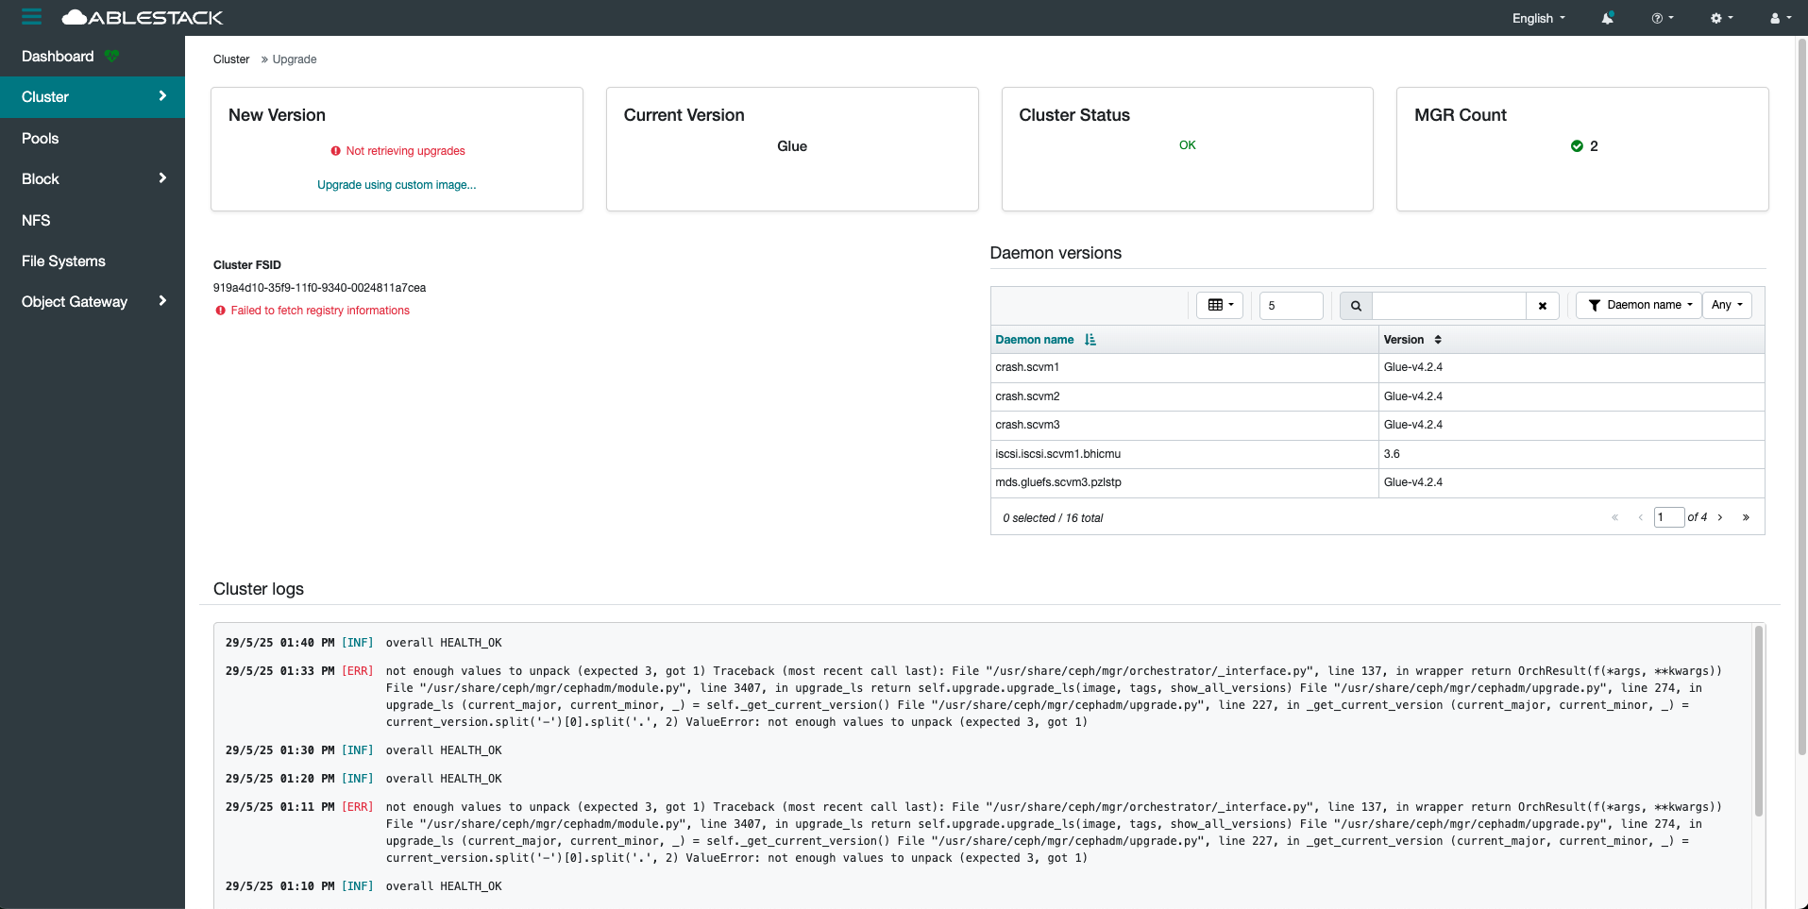Go to first page of daemon table
The width and height of the screenshot is (1808, 909).
1614,517
